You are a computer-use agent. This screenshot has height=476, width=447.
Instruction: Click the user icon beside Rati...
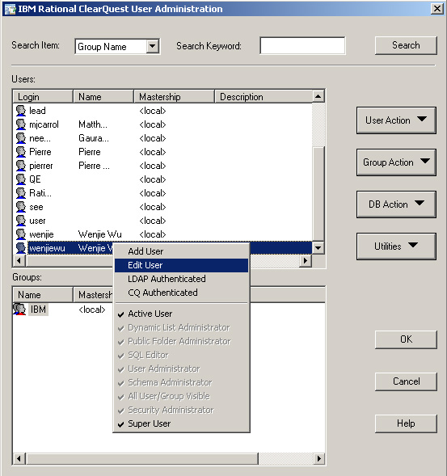point(21,193)
